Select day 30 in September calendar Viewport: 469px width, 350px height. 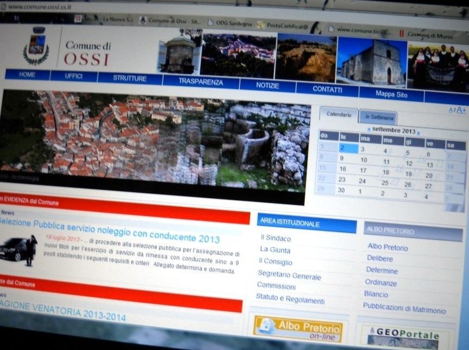tap(341, 190)
